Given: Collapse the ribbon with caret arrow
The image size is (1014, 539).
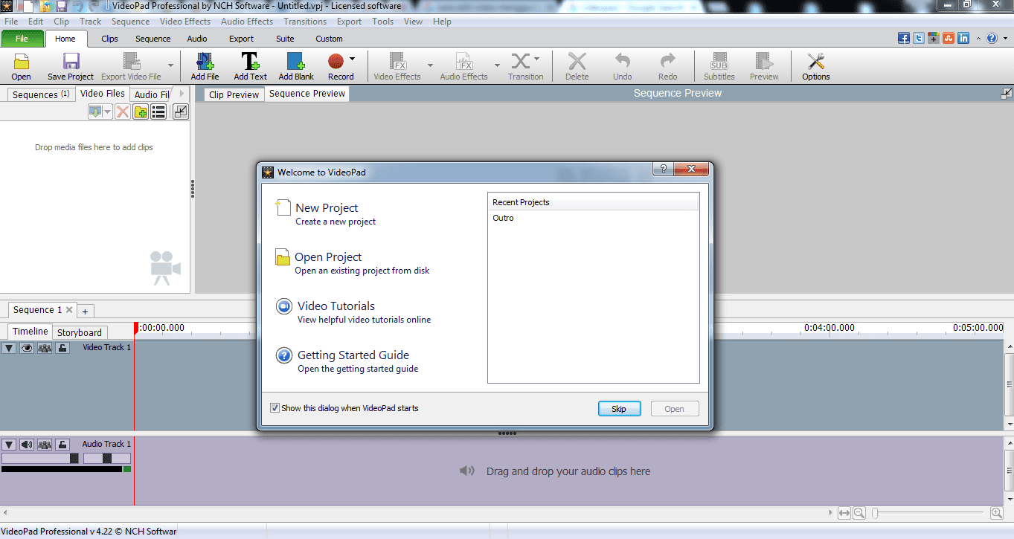Looking at the screenshot, I should (978, 39).
